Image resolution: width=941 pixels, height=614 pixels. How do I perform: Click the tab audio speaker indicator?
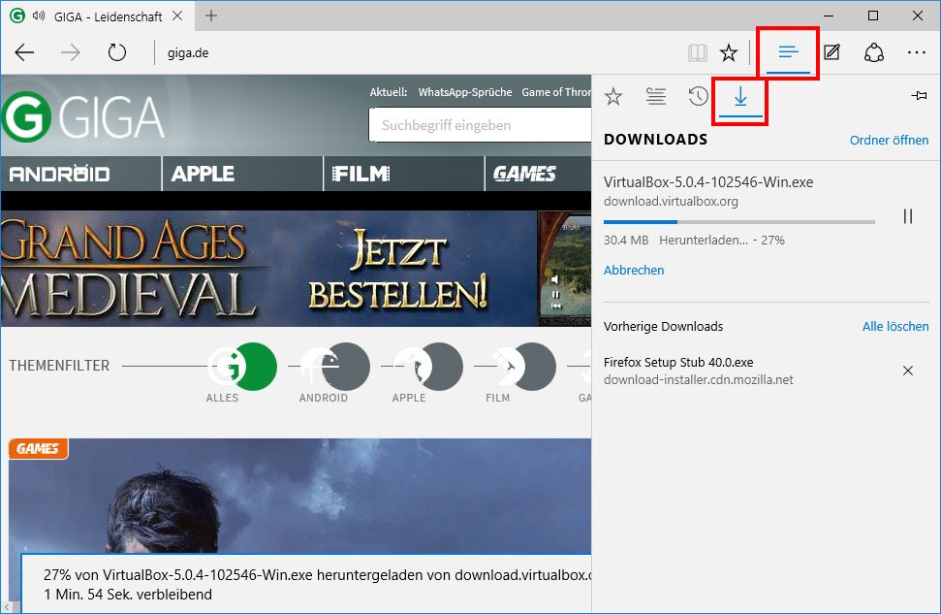pos(39,16)
